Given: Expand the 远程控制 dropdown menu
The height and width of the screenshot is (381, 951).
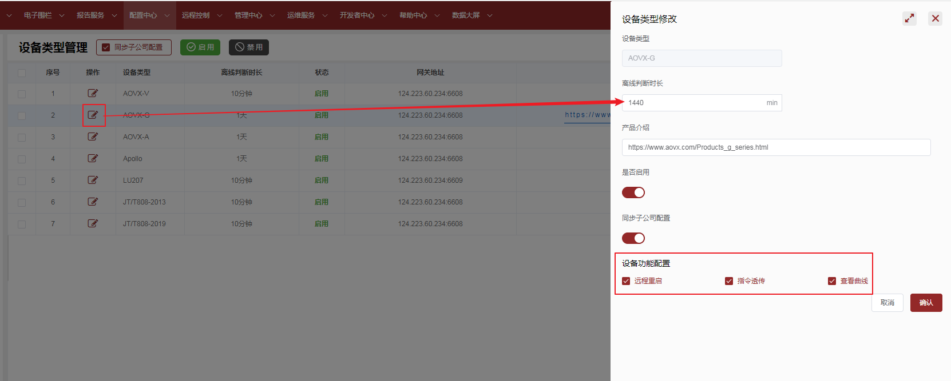Looking at the screenshot, I should coord(201,15).
